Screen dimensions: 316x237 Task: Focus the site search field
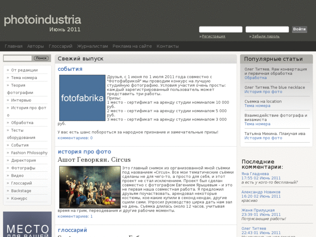point(17,58)
